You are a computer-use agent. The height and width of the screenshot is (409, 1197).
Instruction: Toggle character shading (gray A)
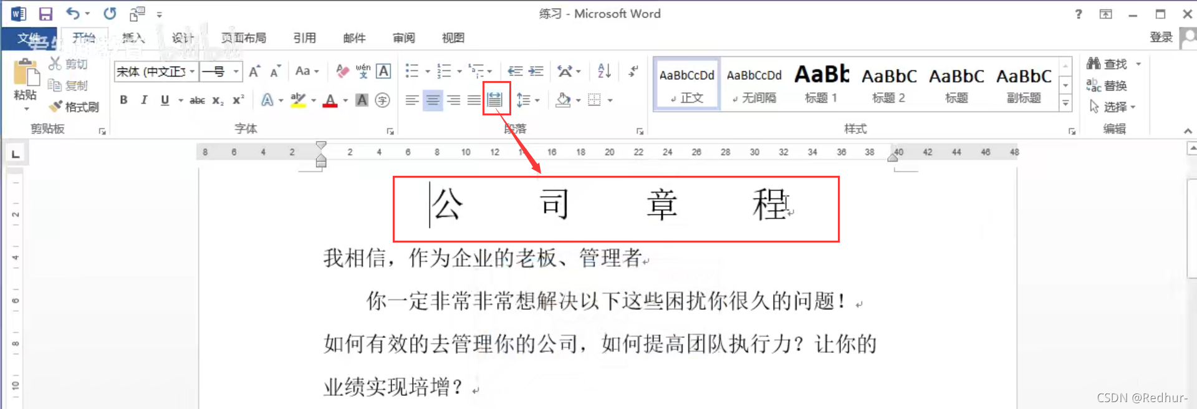point(362,100)
